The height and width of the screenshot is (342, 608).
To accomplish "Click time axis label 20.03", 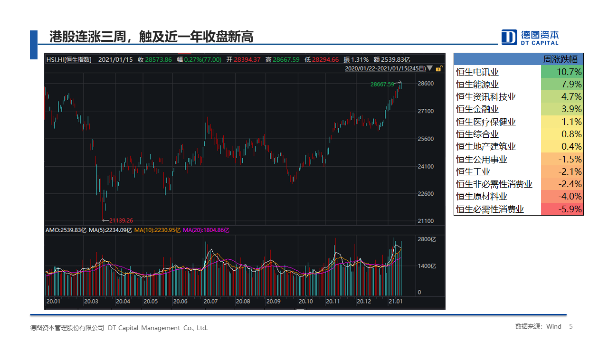I will pos(91,301).
